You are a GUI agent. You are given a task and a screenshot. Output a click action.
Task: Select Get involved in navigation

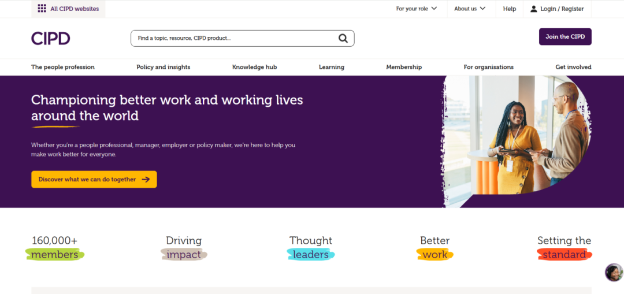pos(573,67)
